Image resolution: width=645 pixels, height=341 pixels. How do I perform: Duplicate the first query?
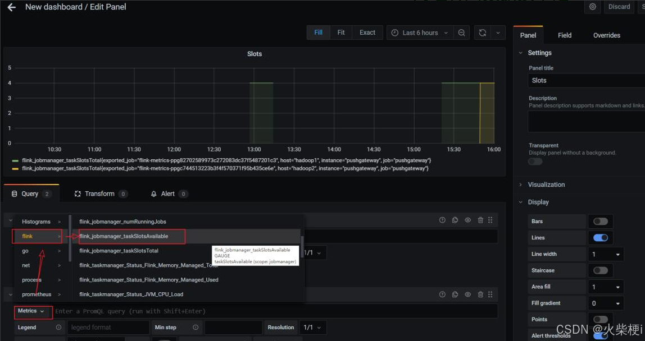coord(455,220)
